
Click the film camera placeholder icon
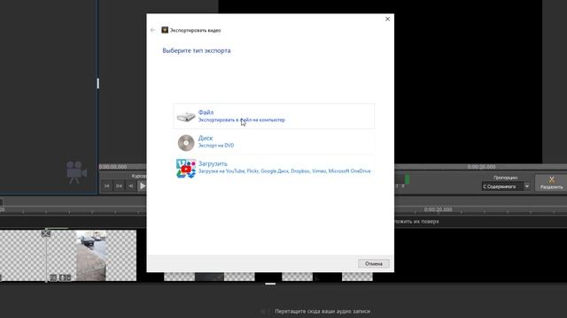[76, 172]
